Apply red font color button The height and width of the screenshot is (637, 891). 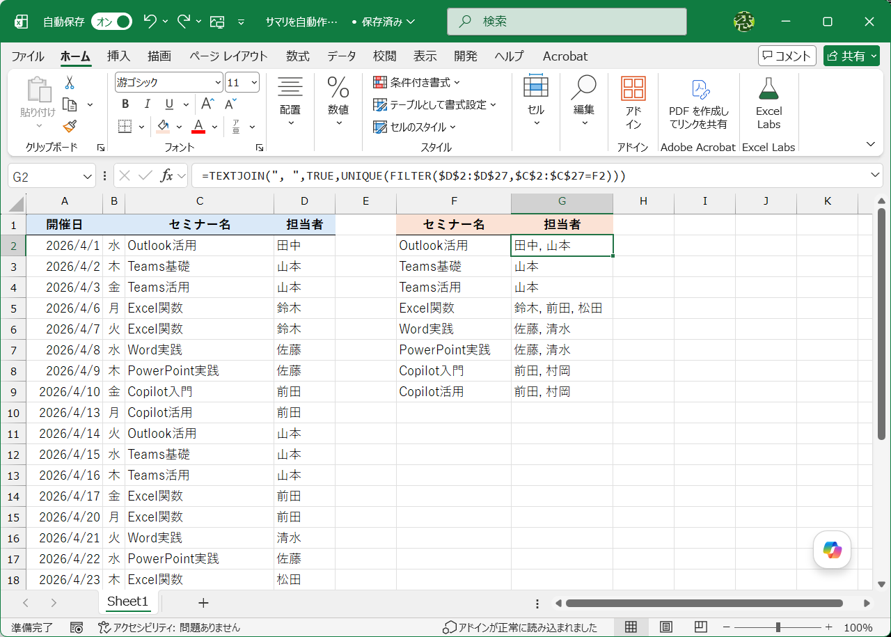tap(198, 127)
